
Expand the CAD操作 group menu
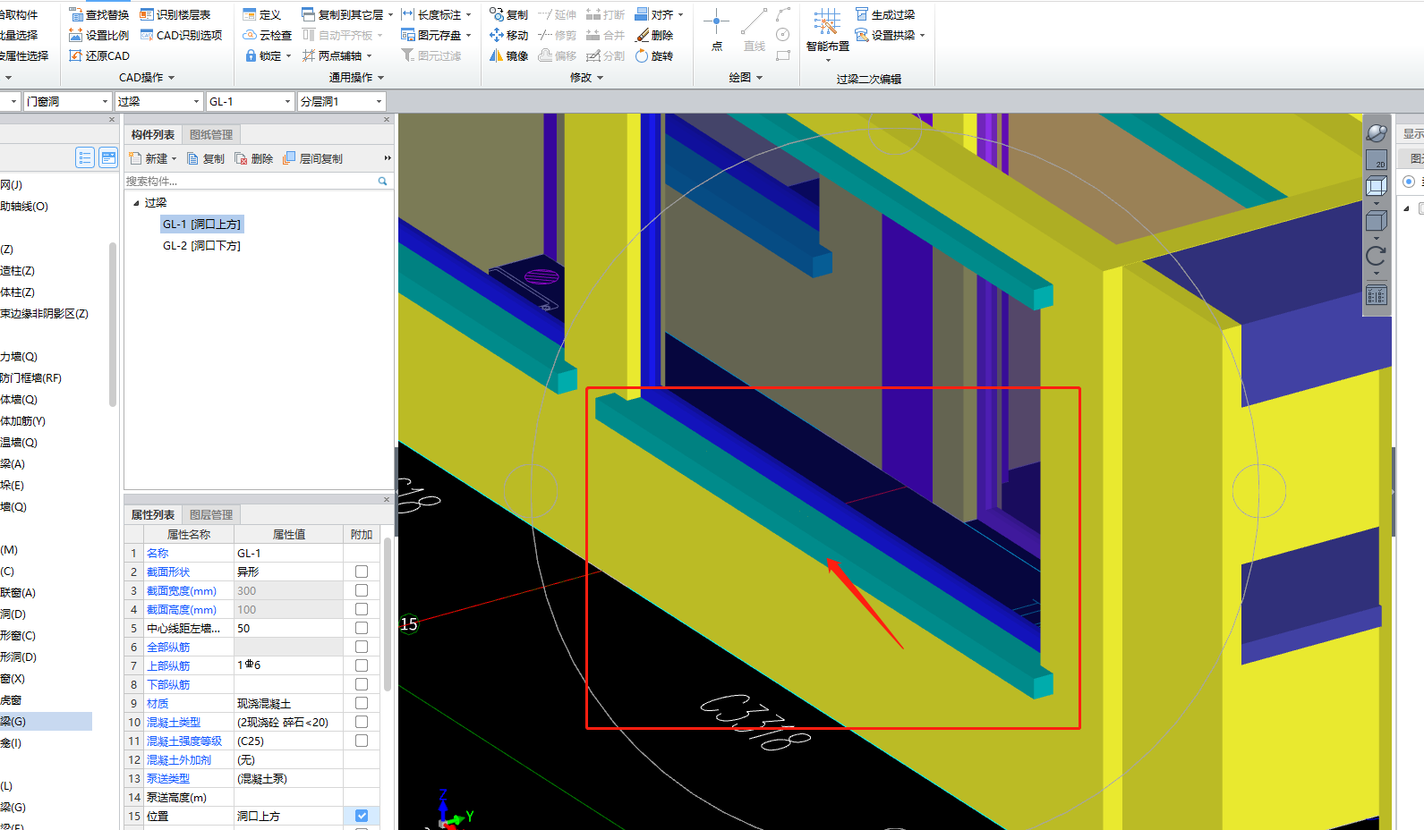coord(147,78)
